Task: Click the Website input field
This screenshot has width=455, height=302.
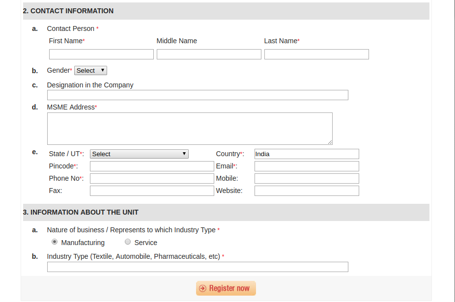Action: [x=307, y=191]
